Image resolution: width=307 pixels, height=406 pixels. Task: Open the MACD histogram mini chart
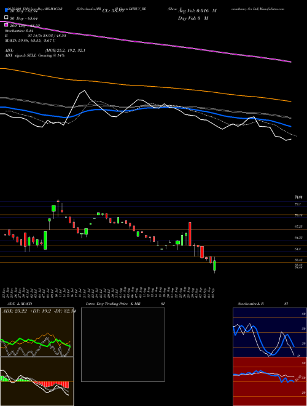tap(37, 381)
